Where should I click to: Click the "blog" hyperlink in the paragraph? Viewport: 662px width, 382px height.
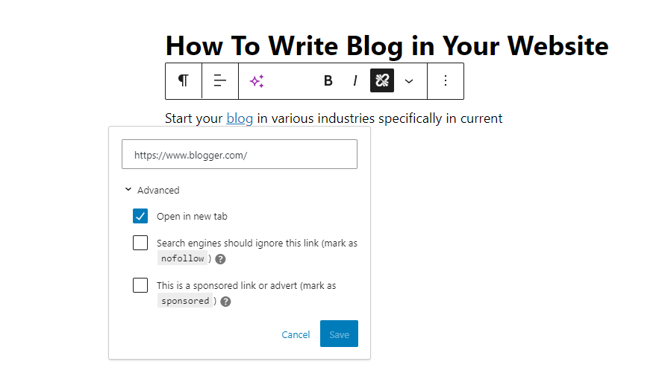tap(240, 118)
